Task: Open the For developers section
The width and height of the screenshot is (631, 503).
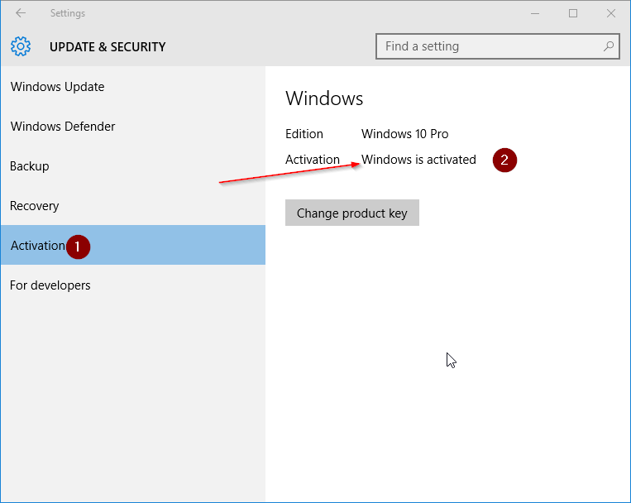Action: pyautogui.click(x=133, y=285)
